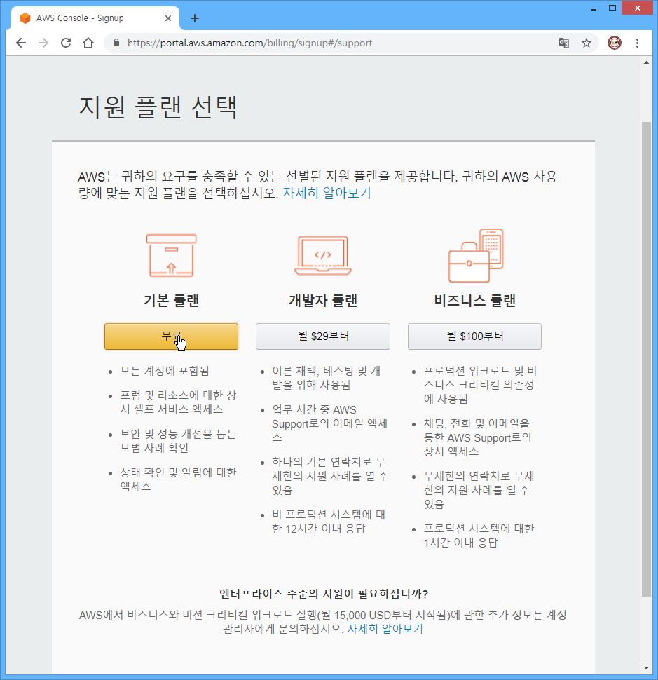Click the 모든 계정에 포함됨 bullet
Screen dimensions: 658x680
165,371
